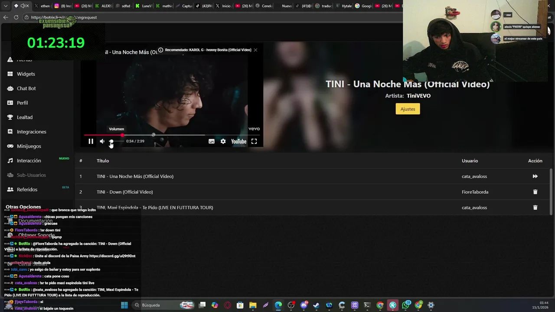Switch to the Instagram (8) tab
The image size is (555, 312).
[x=63, y=6]
